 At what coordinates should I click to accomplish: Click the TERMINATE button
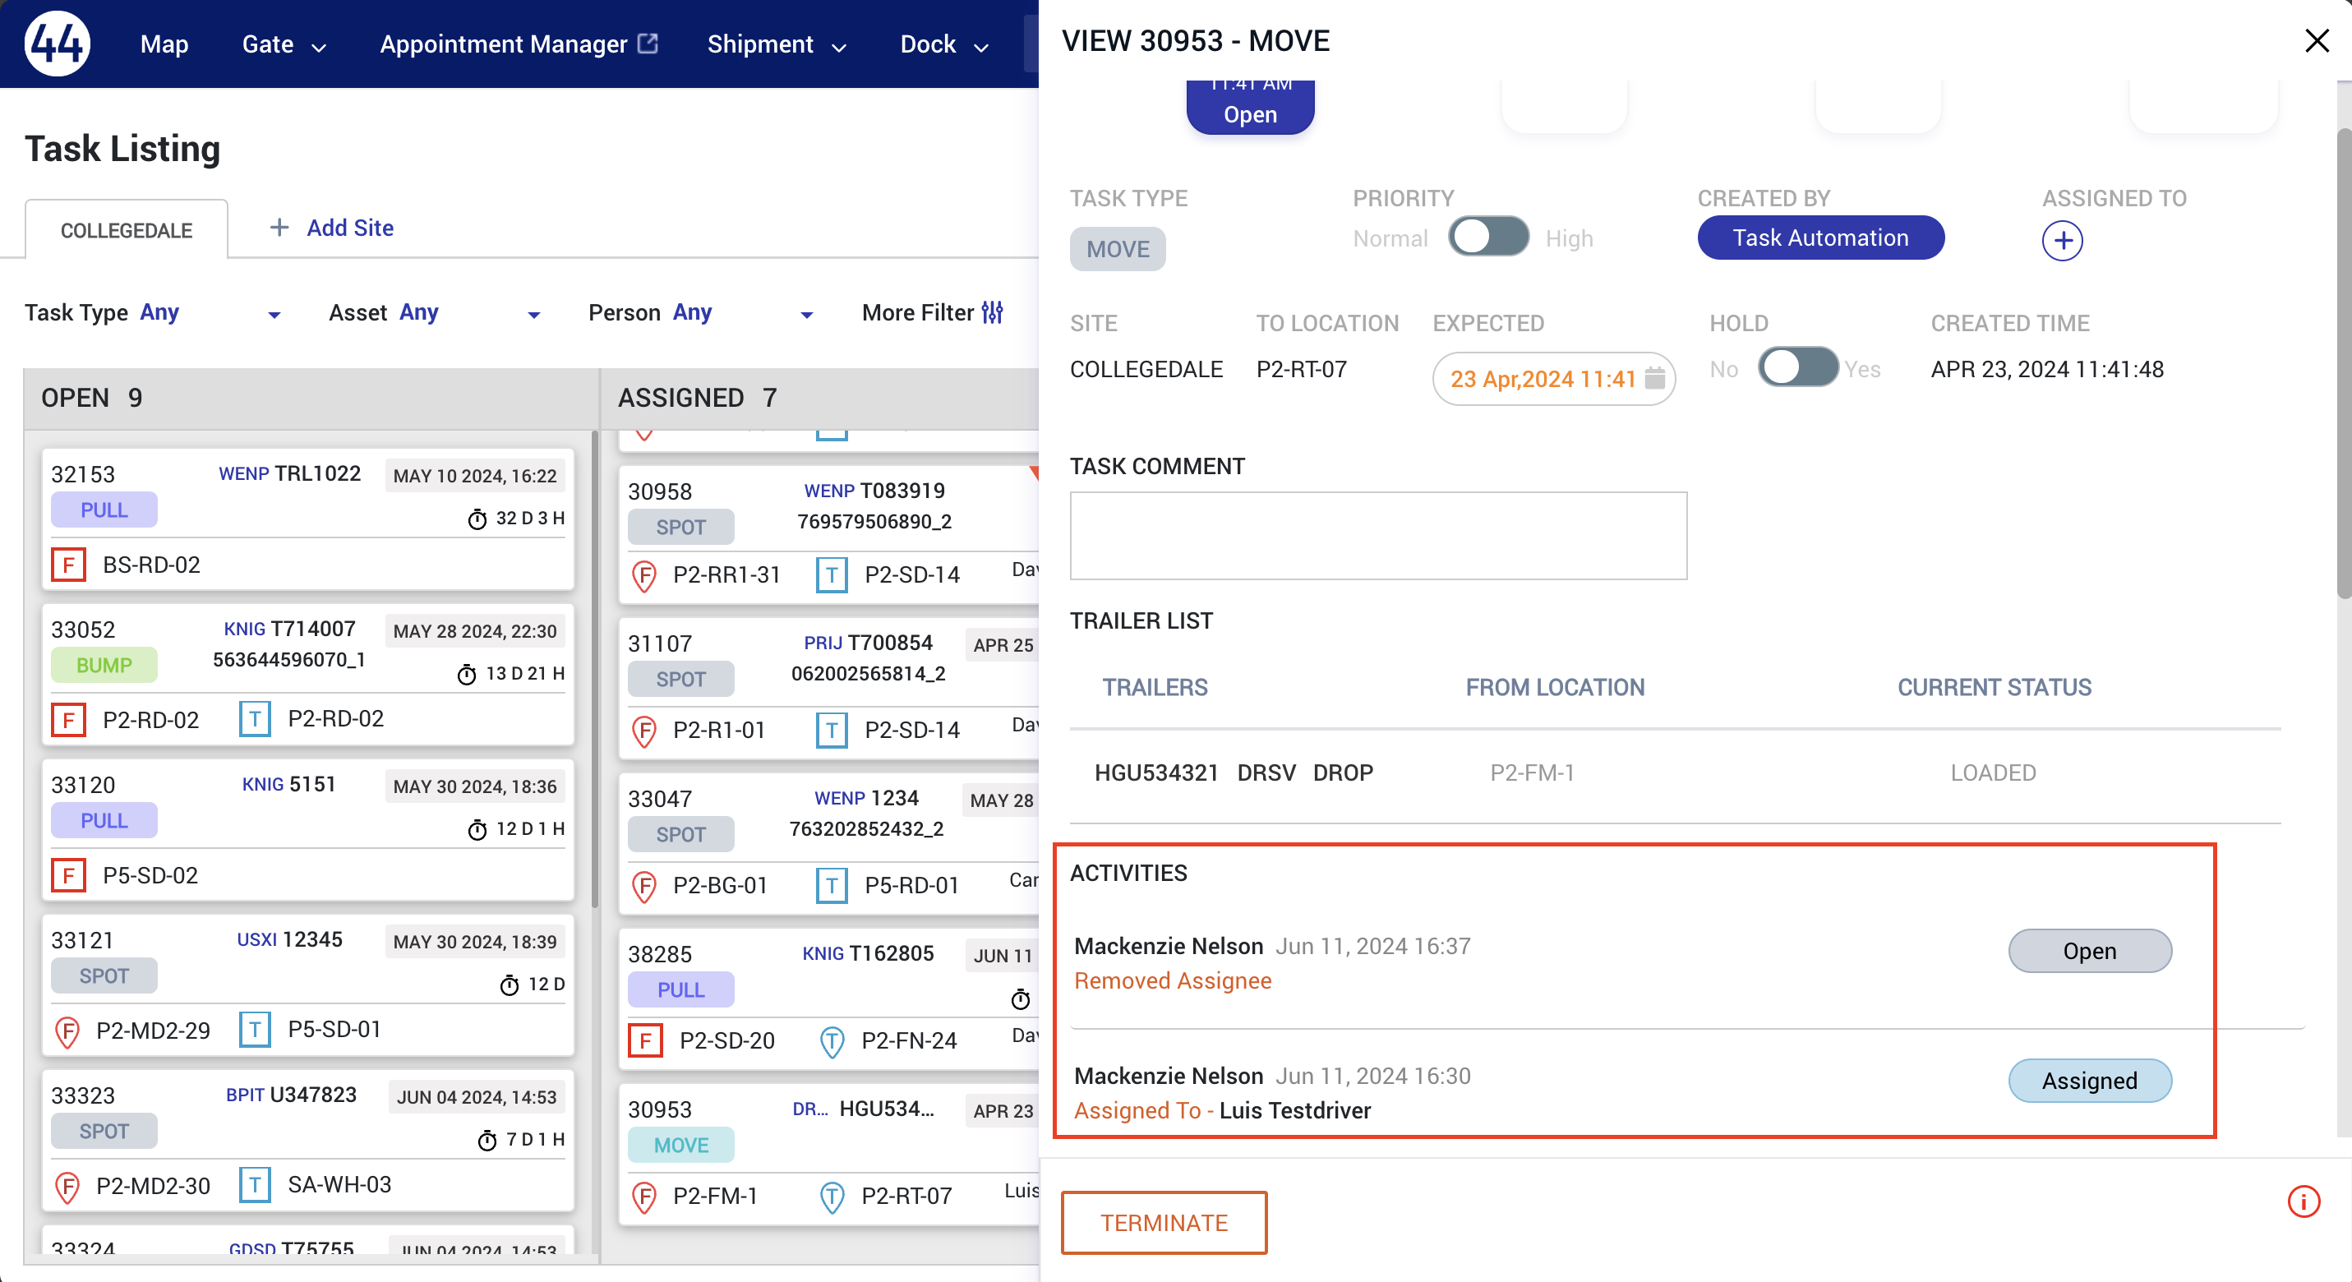[x=1163, y=1223]
